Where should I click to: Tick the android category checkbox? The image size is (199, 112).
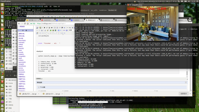coord(63,91)
